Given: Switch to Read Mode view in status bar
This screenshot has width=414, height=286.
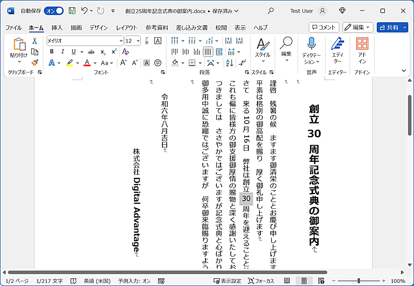Looking at the screenshot, I should click(287, 281).
